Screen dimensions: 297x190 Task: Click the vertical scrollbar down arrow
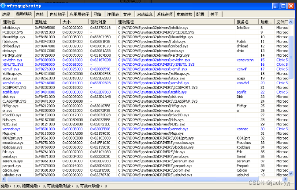tap(291, 174)
